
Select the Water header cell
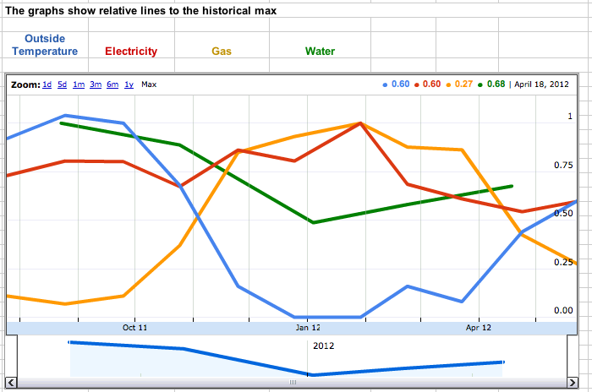tap(320, 52)
